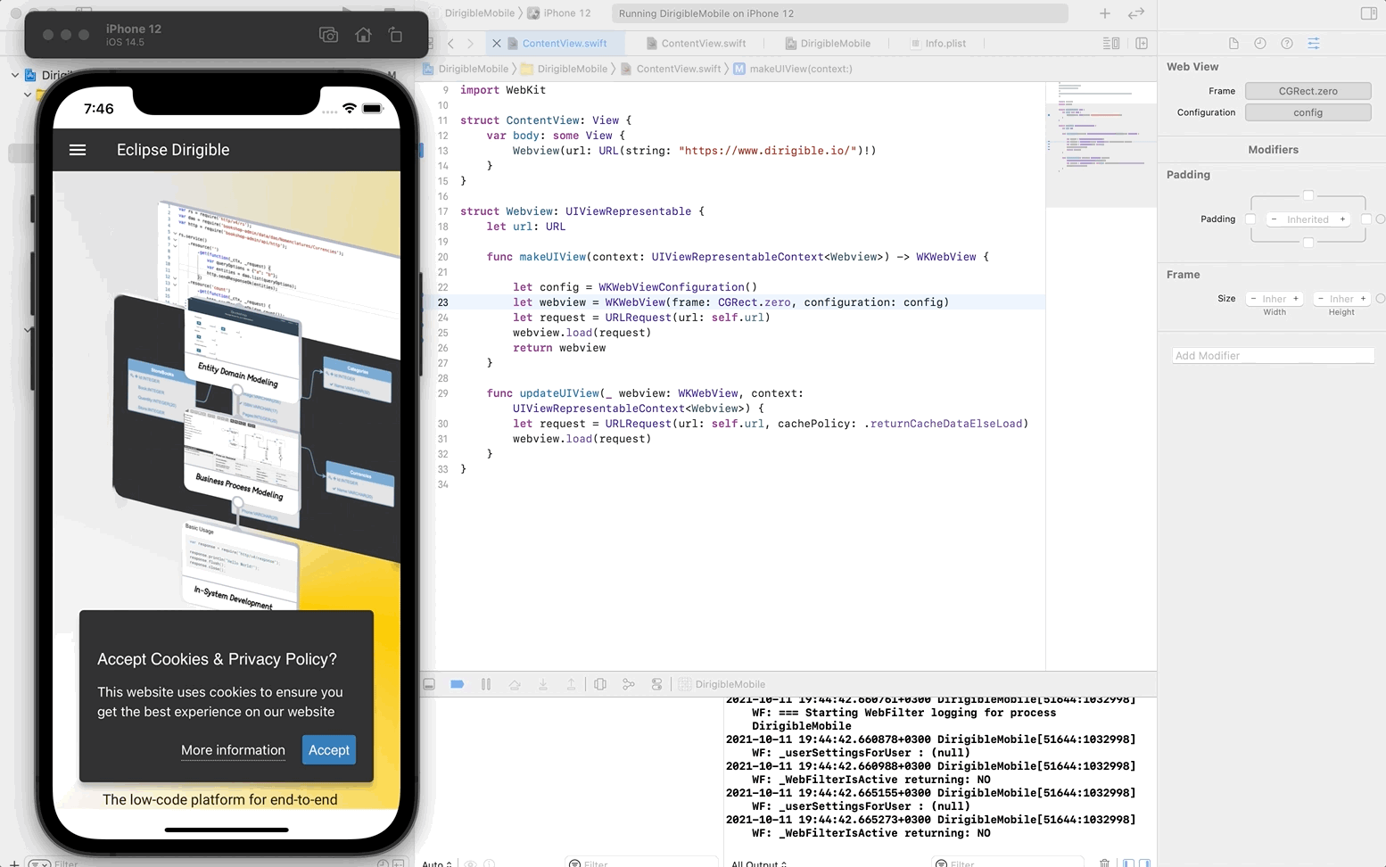This screenshot has width=1386, height=867.
Task: Increase frame Width with plus
Action: (1296, 299)
